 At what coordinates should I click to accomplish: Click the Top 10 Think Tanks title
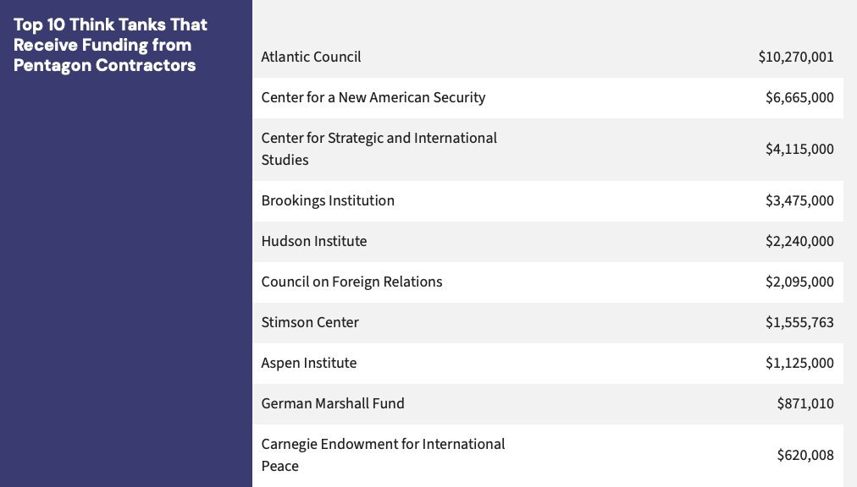(110, 45)
